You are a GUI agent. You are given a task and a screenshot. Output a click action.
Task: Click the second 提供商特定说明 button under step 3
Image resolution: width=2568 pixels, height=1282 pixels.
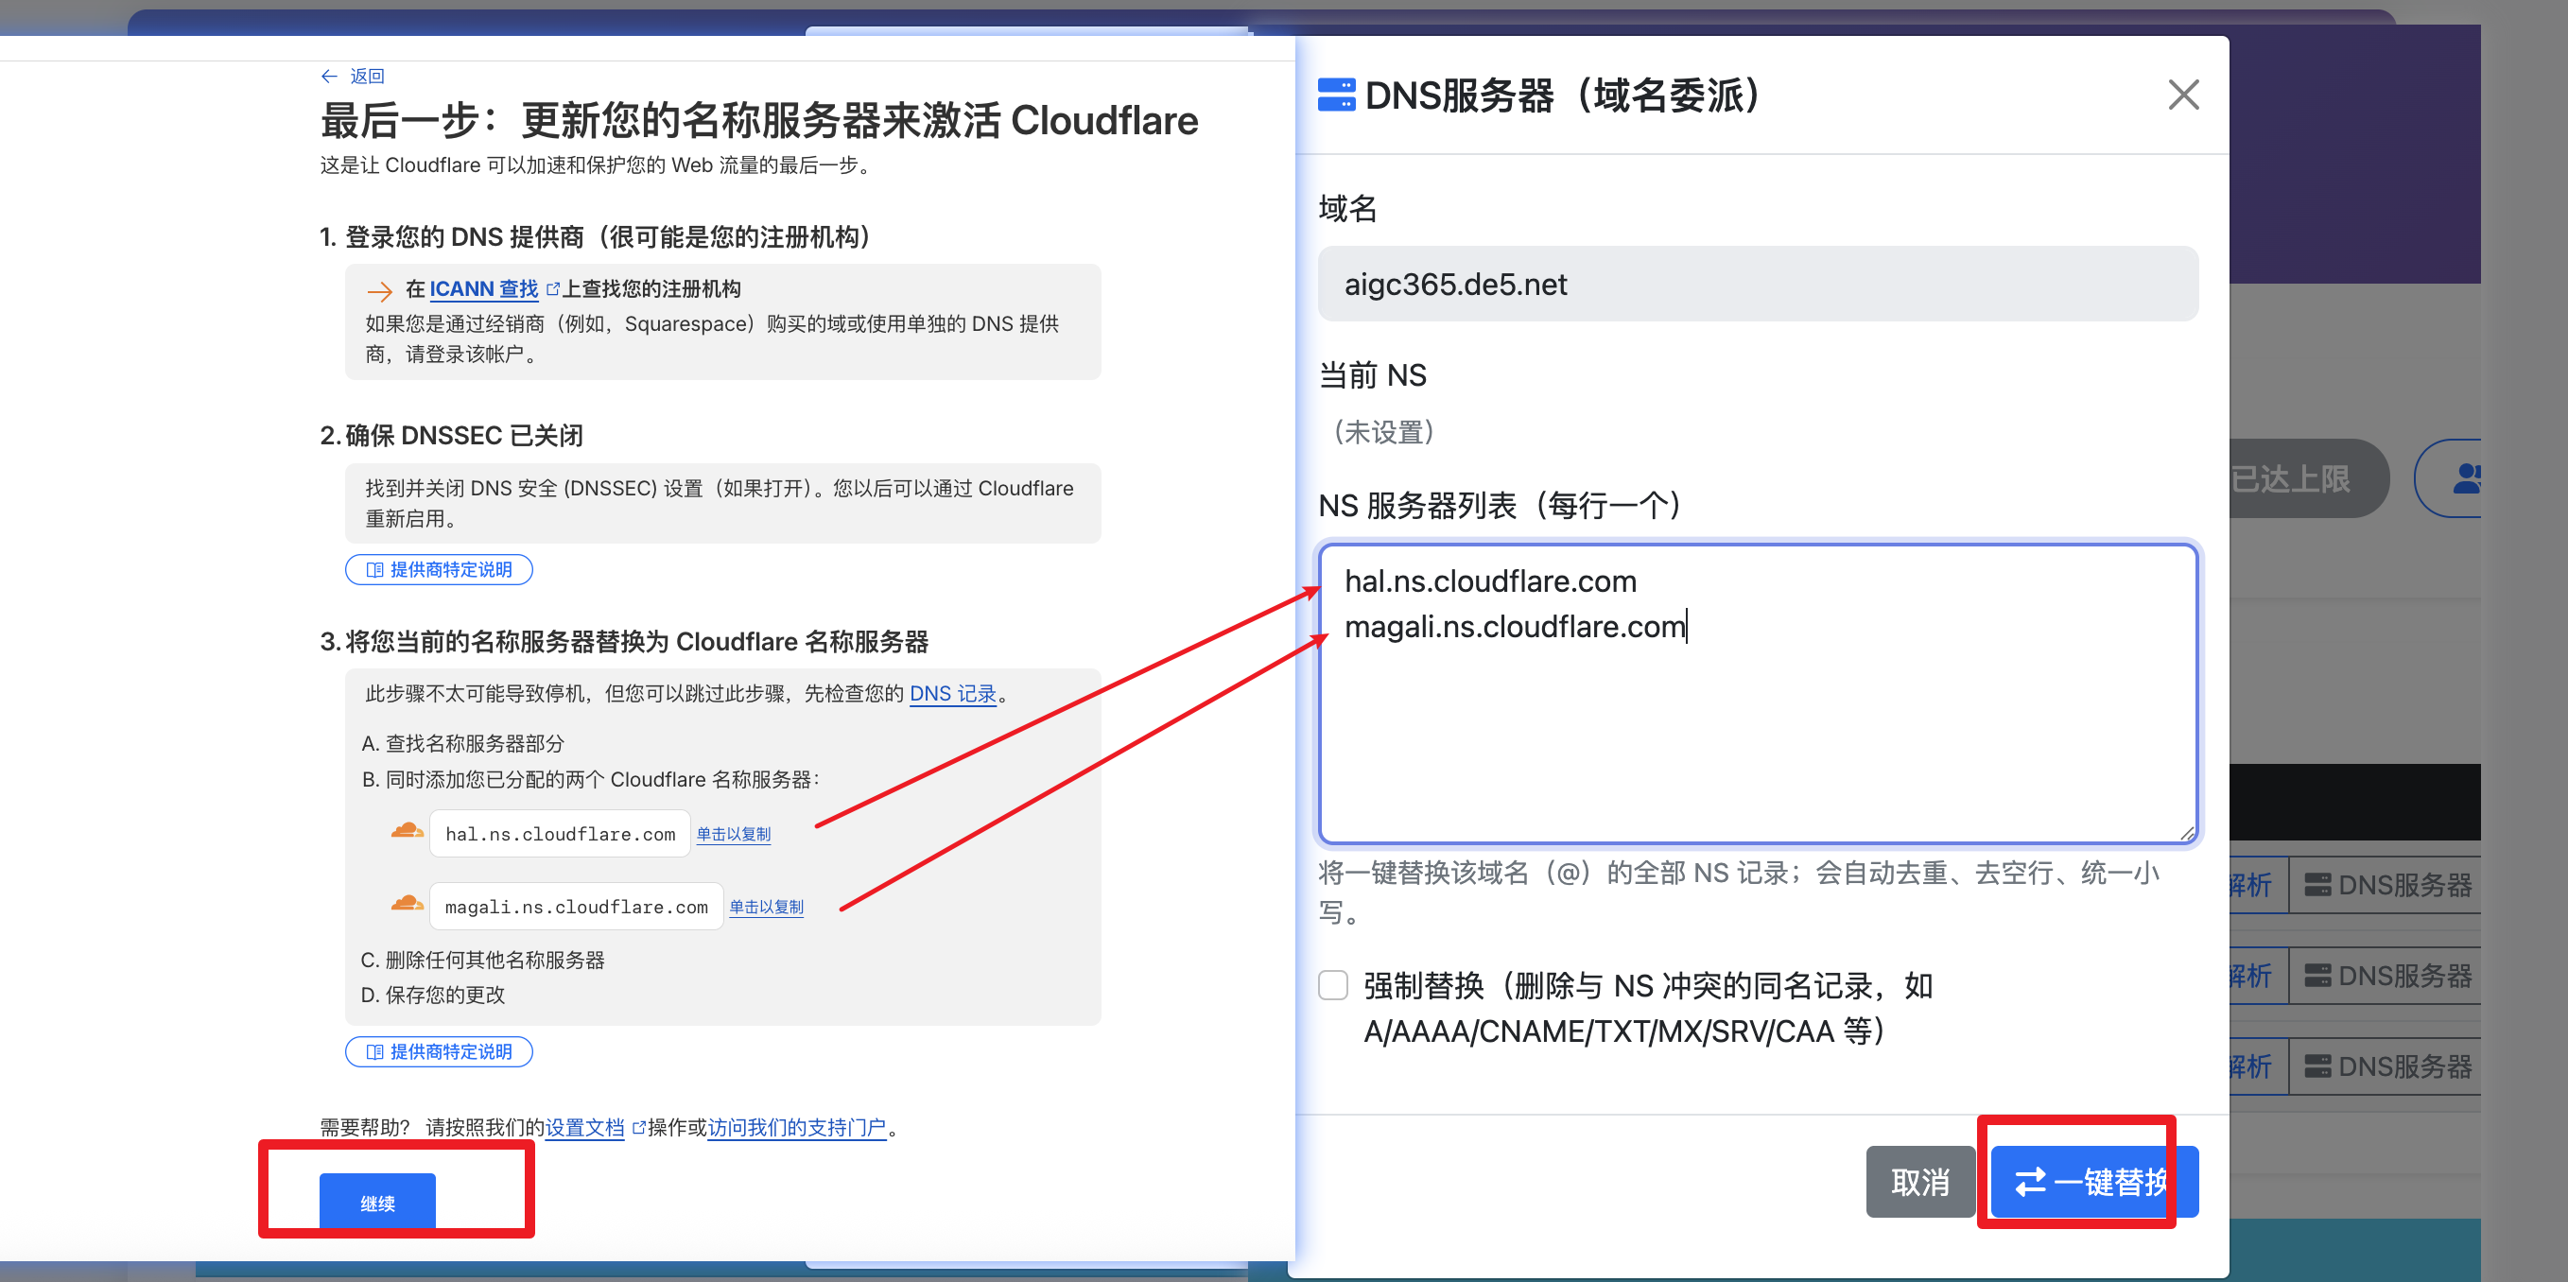point(439,1051)
